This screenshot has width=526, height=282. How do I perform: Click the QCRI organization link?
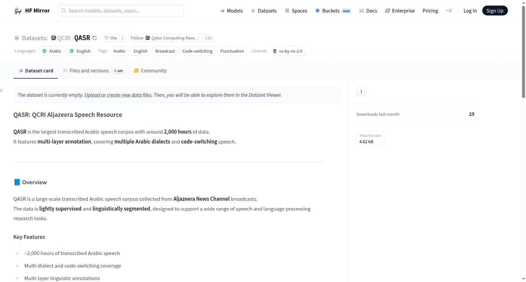click(x=64, y=38)
